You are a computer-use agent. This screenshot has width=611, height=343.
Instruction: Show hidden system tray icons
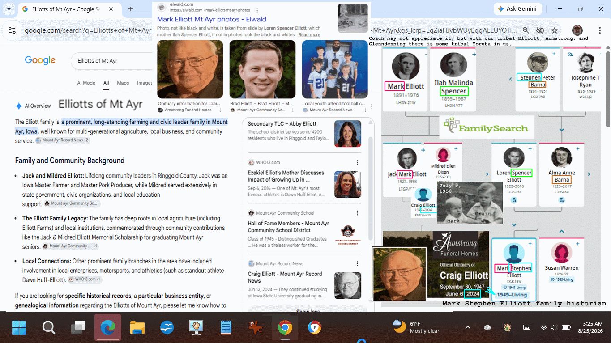pos(468,327)
